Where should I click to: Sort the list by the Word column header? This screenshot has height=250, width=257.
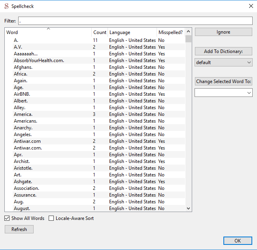click(47, 32)
